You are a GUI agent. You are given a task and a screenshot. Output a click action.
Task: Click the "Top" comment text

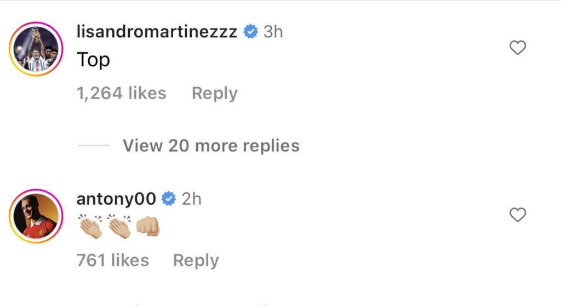(x=93, y=60)
